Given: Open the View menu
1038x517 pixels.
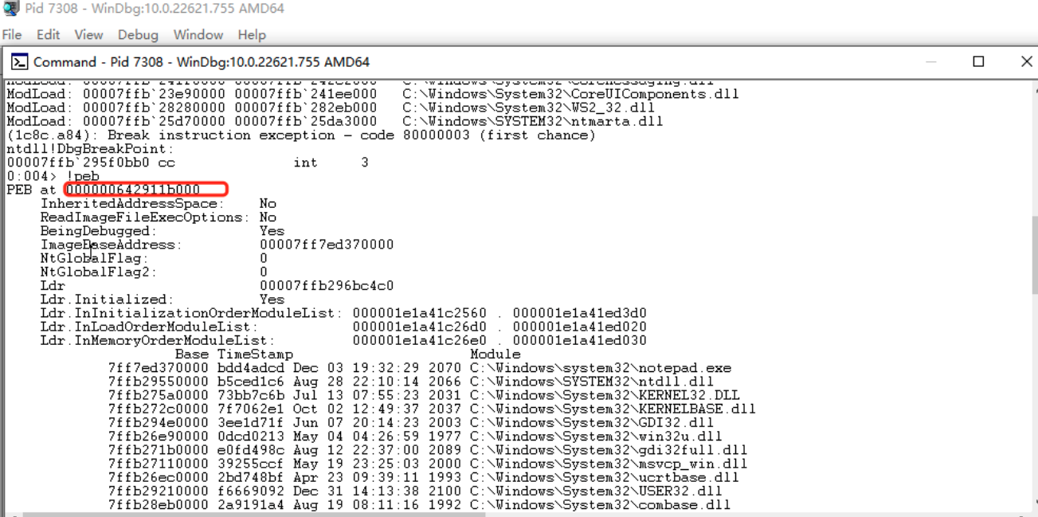Looking at the screenshot, I should (x=88, y=35).
